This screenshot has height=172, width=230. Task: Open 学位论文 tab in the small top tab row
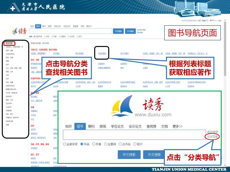click(x=58, y=26)
